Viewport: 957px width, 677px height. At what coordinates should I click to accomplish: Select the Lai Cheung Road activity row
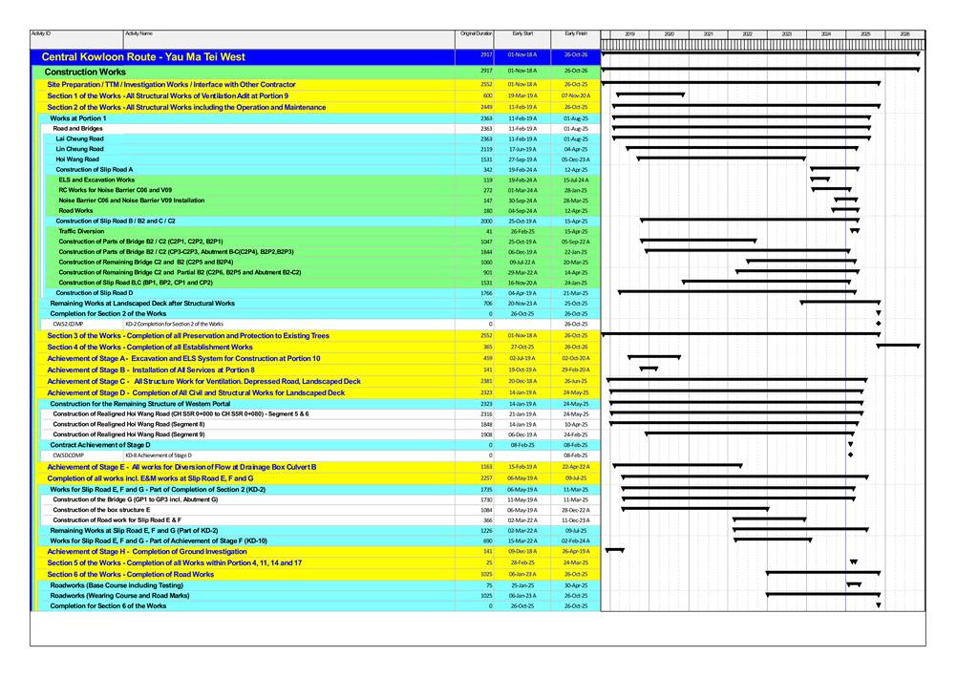click(x=80, y=138)
